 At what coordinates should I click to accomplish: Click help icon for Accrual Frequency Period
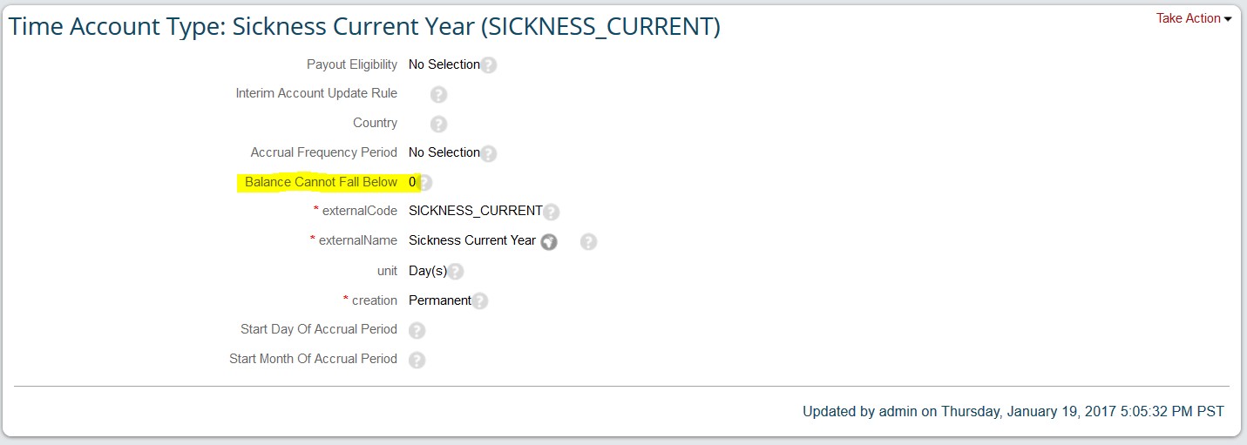pyautogui.click(x=489, y=154)
